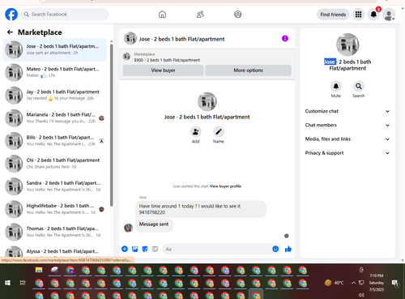Click the large listing photo in right panel
The image size is (405, 299).
[x=347, y=45]
